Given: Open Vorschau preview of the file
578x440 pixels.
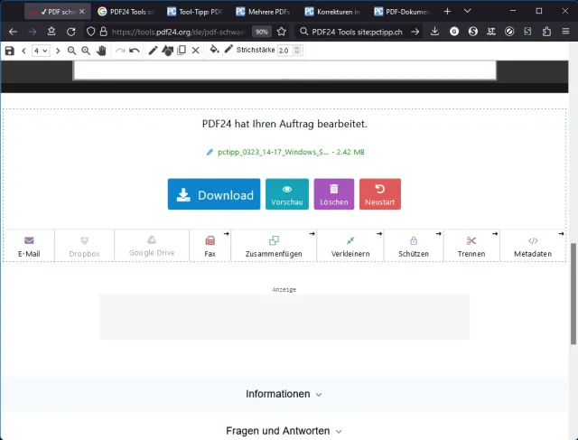Looking at the screenshot, I should (287, 194).
